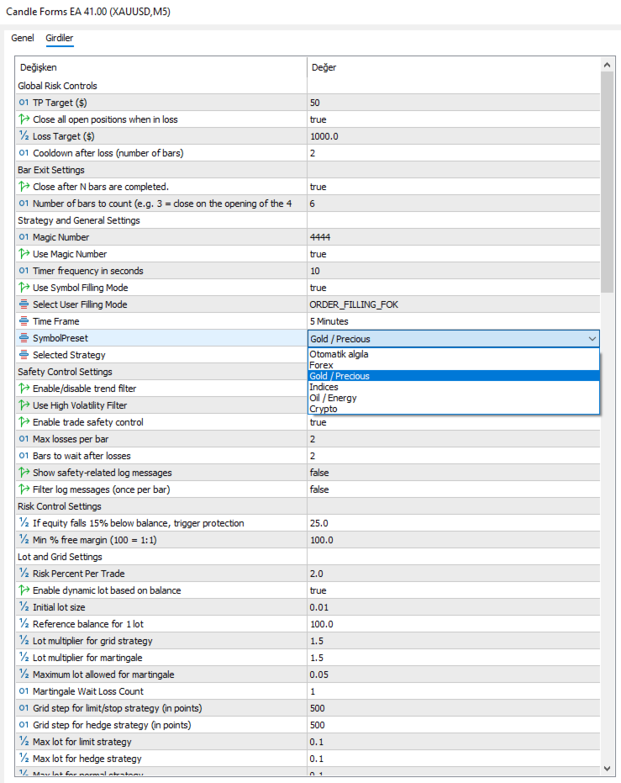Select Oil / Energy preset option
Screen dimensions: 621x783
[x=333, y=398]
